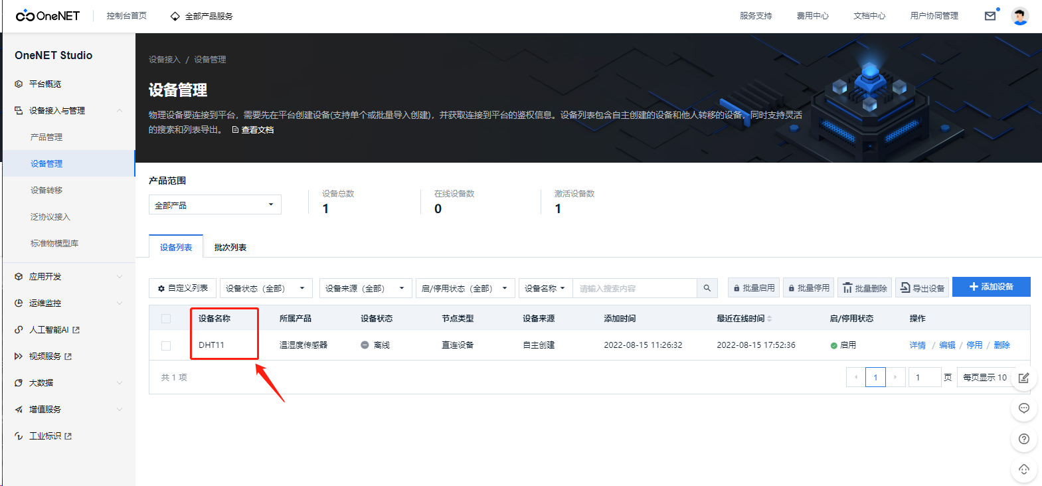1042x486 pixels.
Task: Select page 1 in pagination
Action: click(875, 377)
